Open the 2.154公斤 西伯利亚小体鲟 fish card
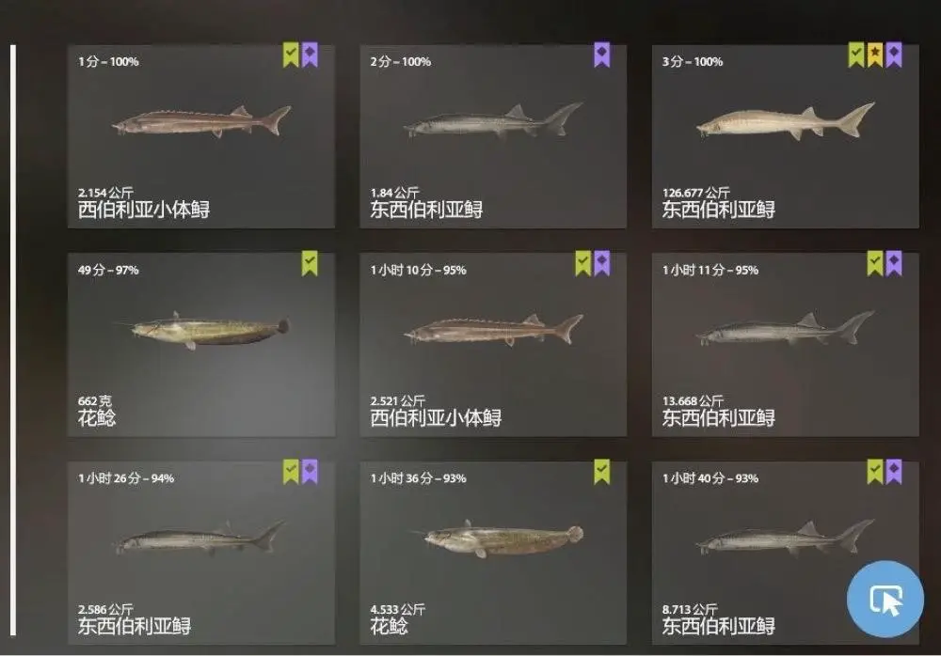This screenshot has width=941, height=656. tap(201, 136)
